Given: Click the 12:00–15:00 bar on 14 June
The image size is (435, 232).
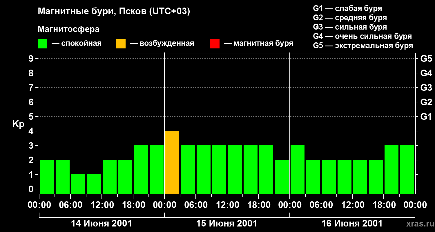Looking at the screenshot, I should pos(110,177).
